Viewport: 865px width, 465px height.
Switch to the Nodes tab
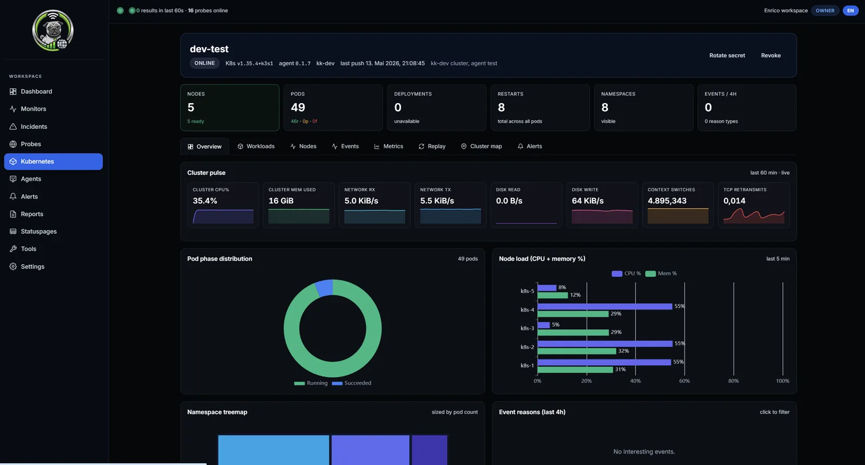pyautogui.click(x=303, y=147)
